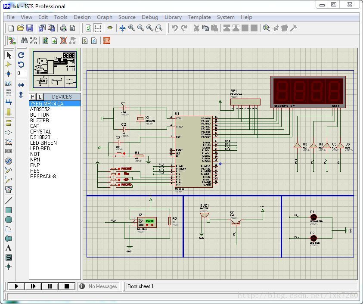Click the Copy to clipboard icon
Image resolution: width=363 pixels, height=304 pixels.
click(x=205, y=28)
